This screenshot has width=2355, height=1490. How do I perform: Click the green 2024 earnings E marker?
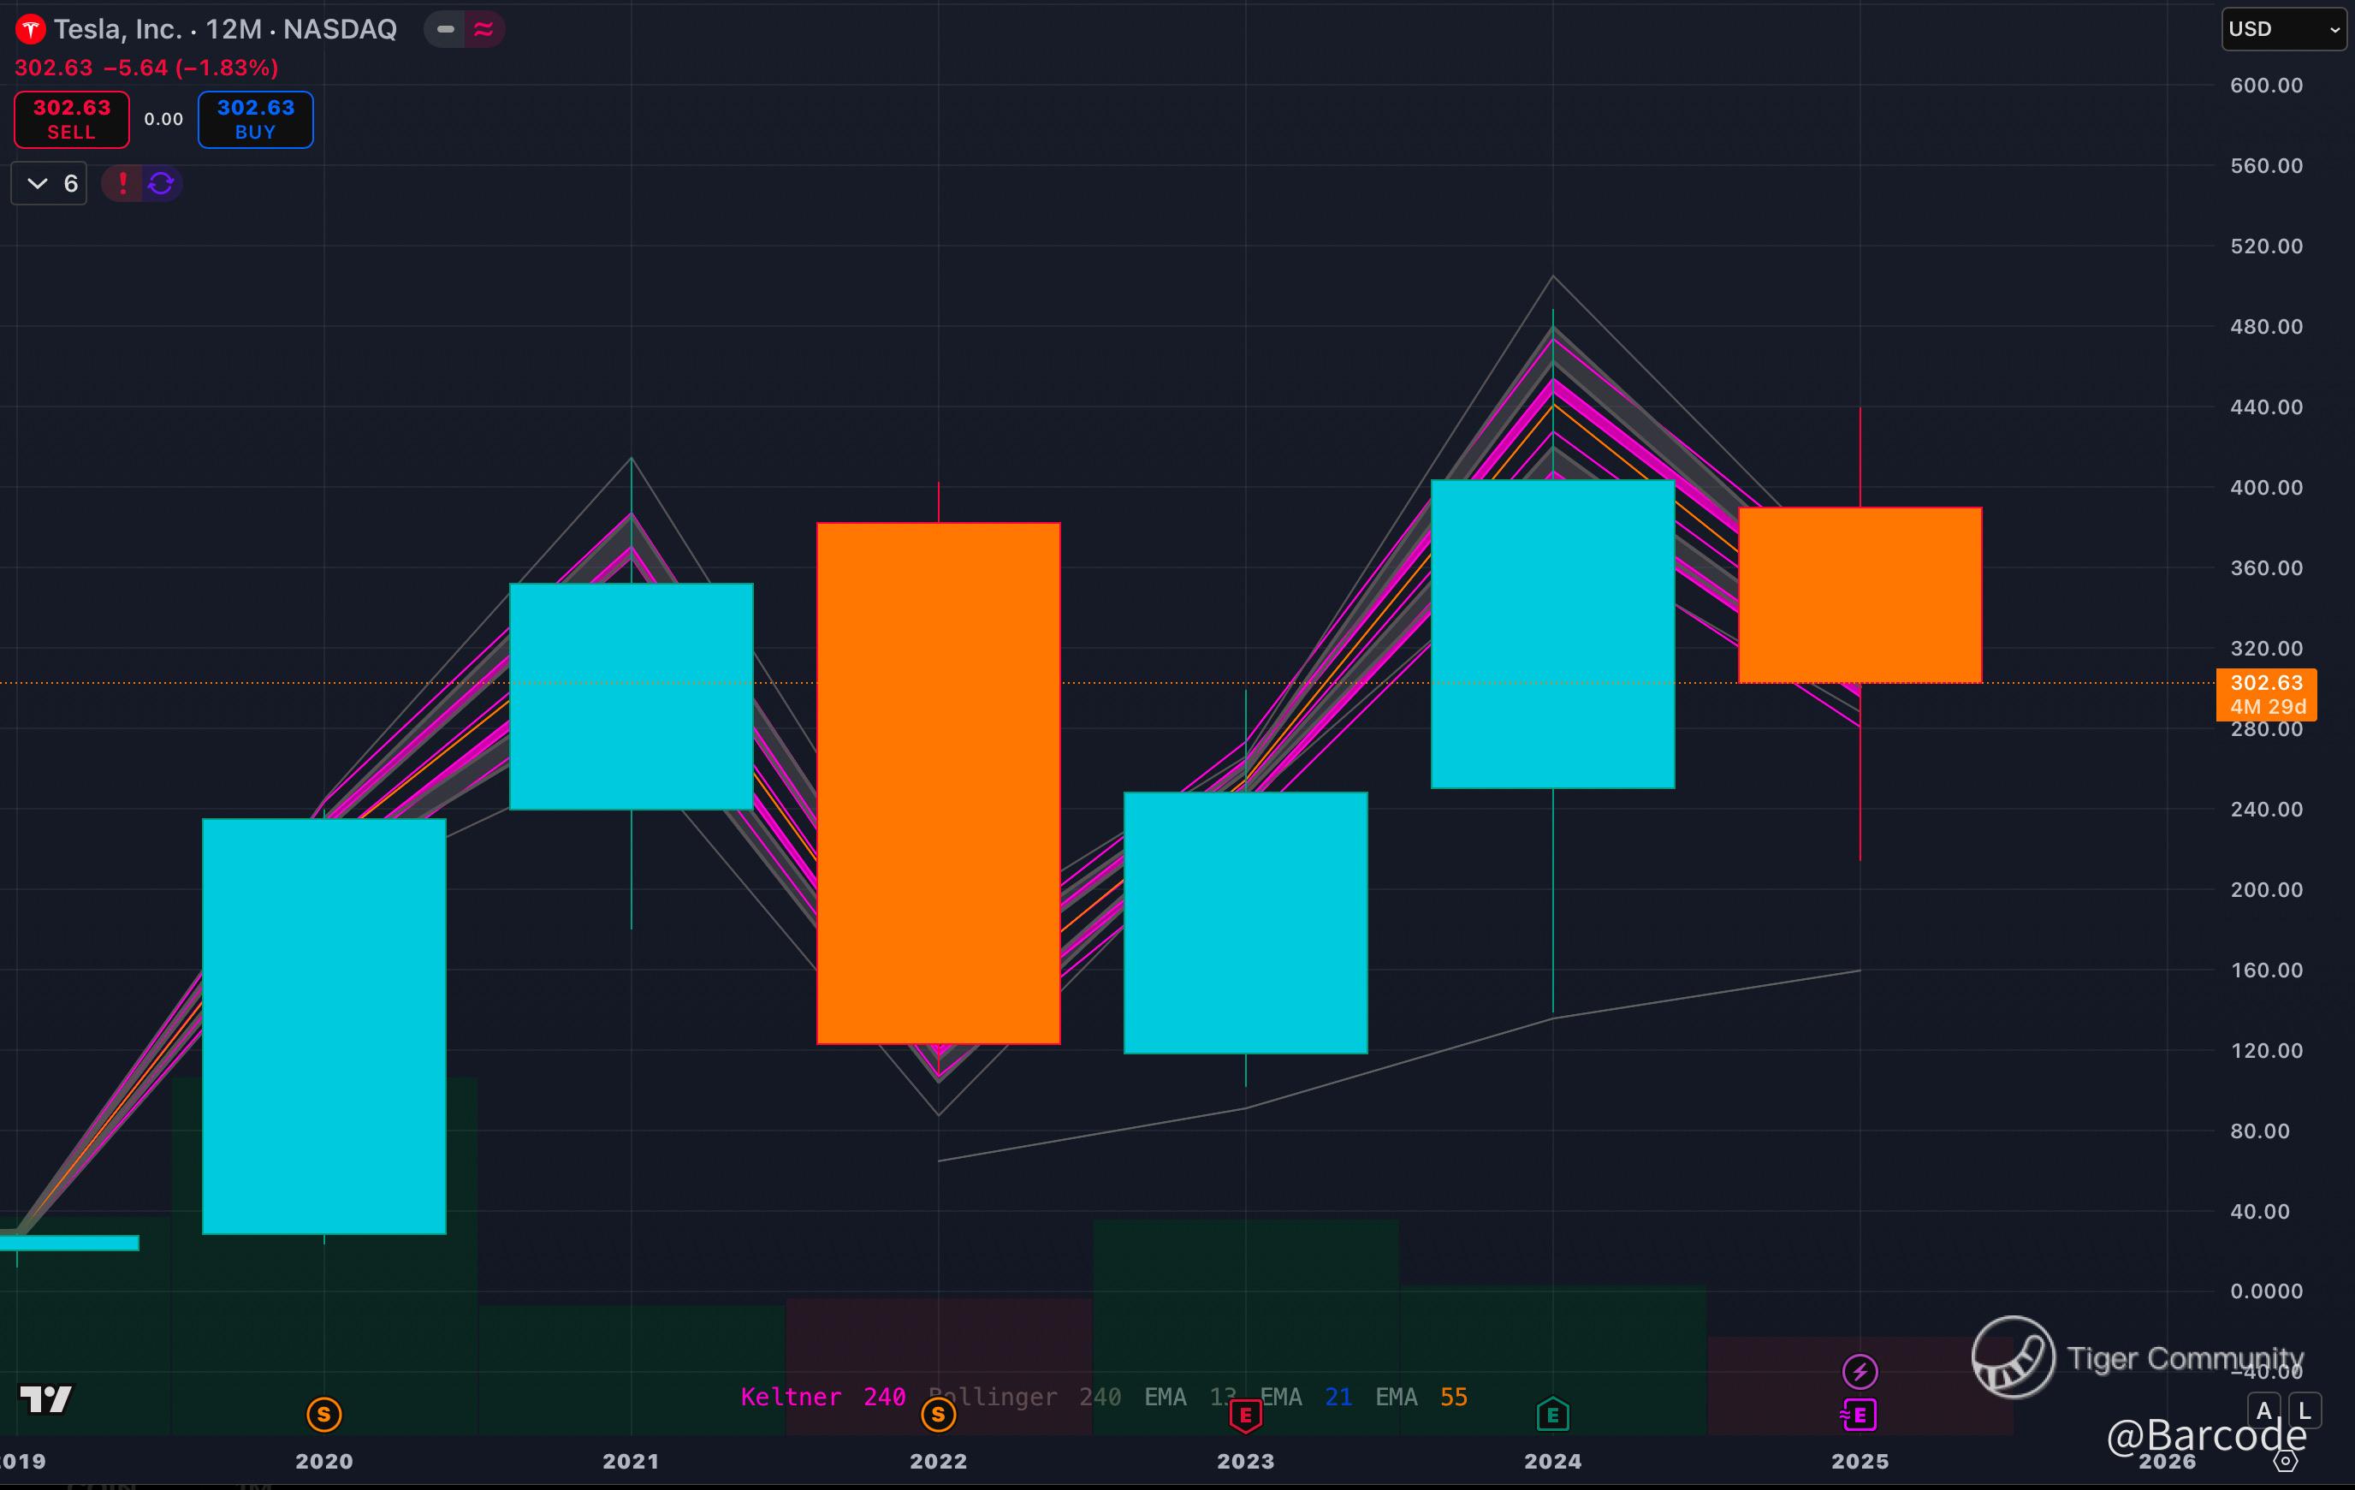coord(1552,1415)
